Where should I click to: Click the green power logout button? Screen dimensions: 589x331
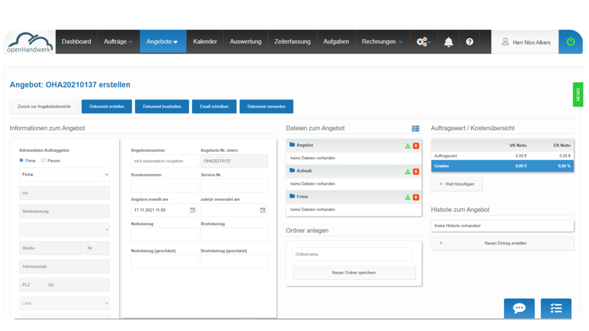tap(571, 42)
